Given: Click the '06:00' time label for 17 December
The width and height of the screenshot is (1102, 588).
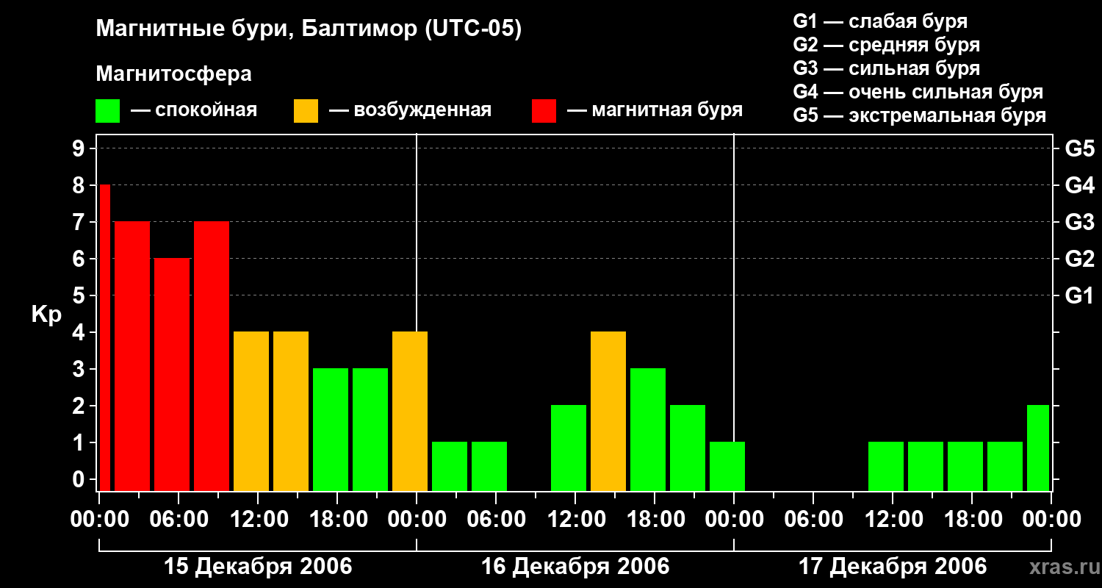Looking at the screenshot, I should (x=813, y=520).
